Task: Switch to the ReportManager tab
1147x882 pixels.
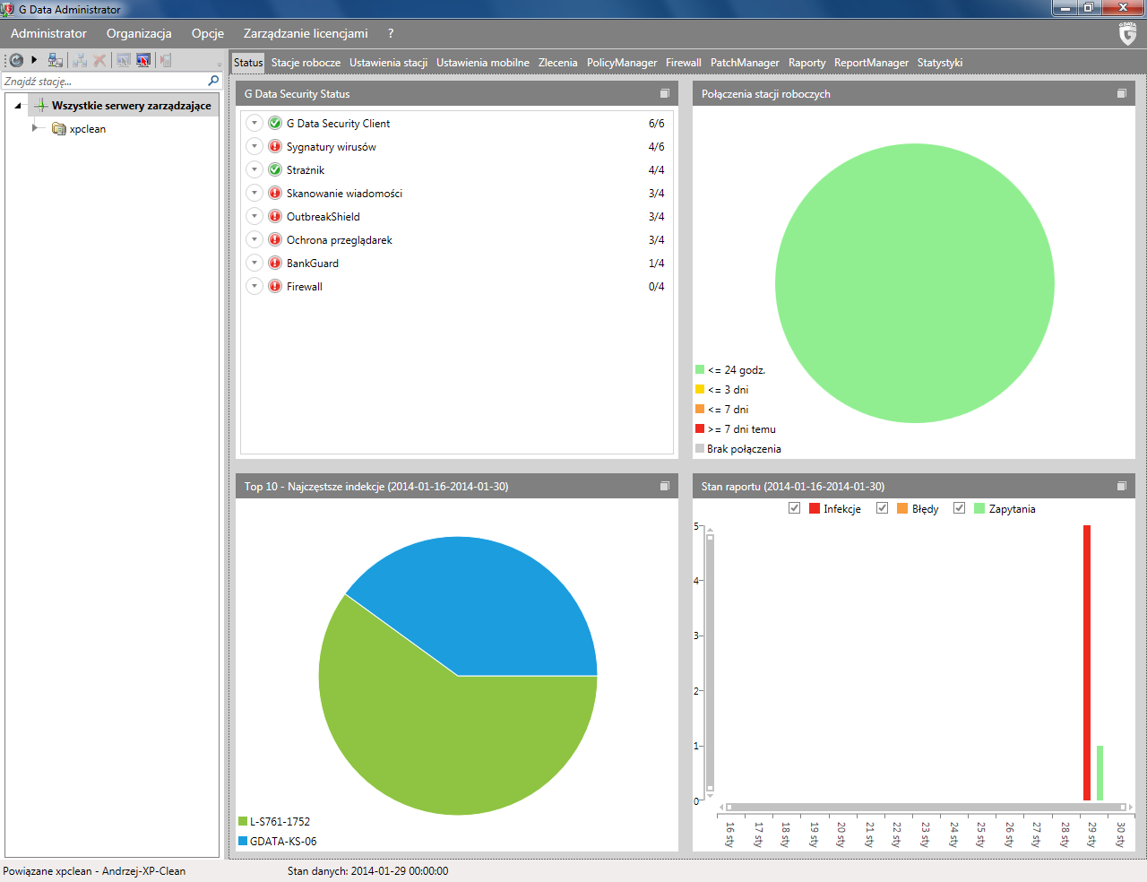Action: click(871, 63)
